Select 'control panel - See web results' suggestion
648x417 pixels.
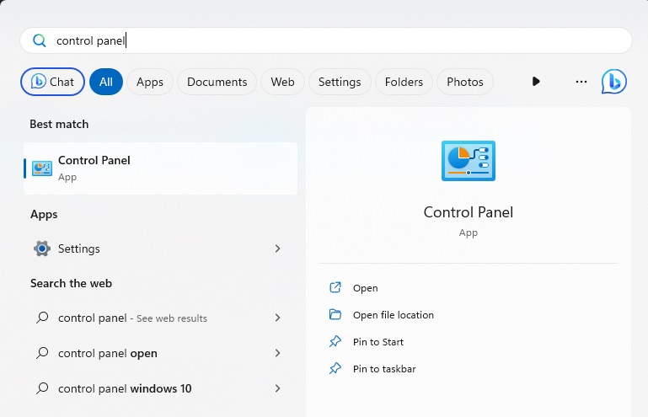tap(160, 318)
